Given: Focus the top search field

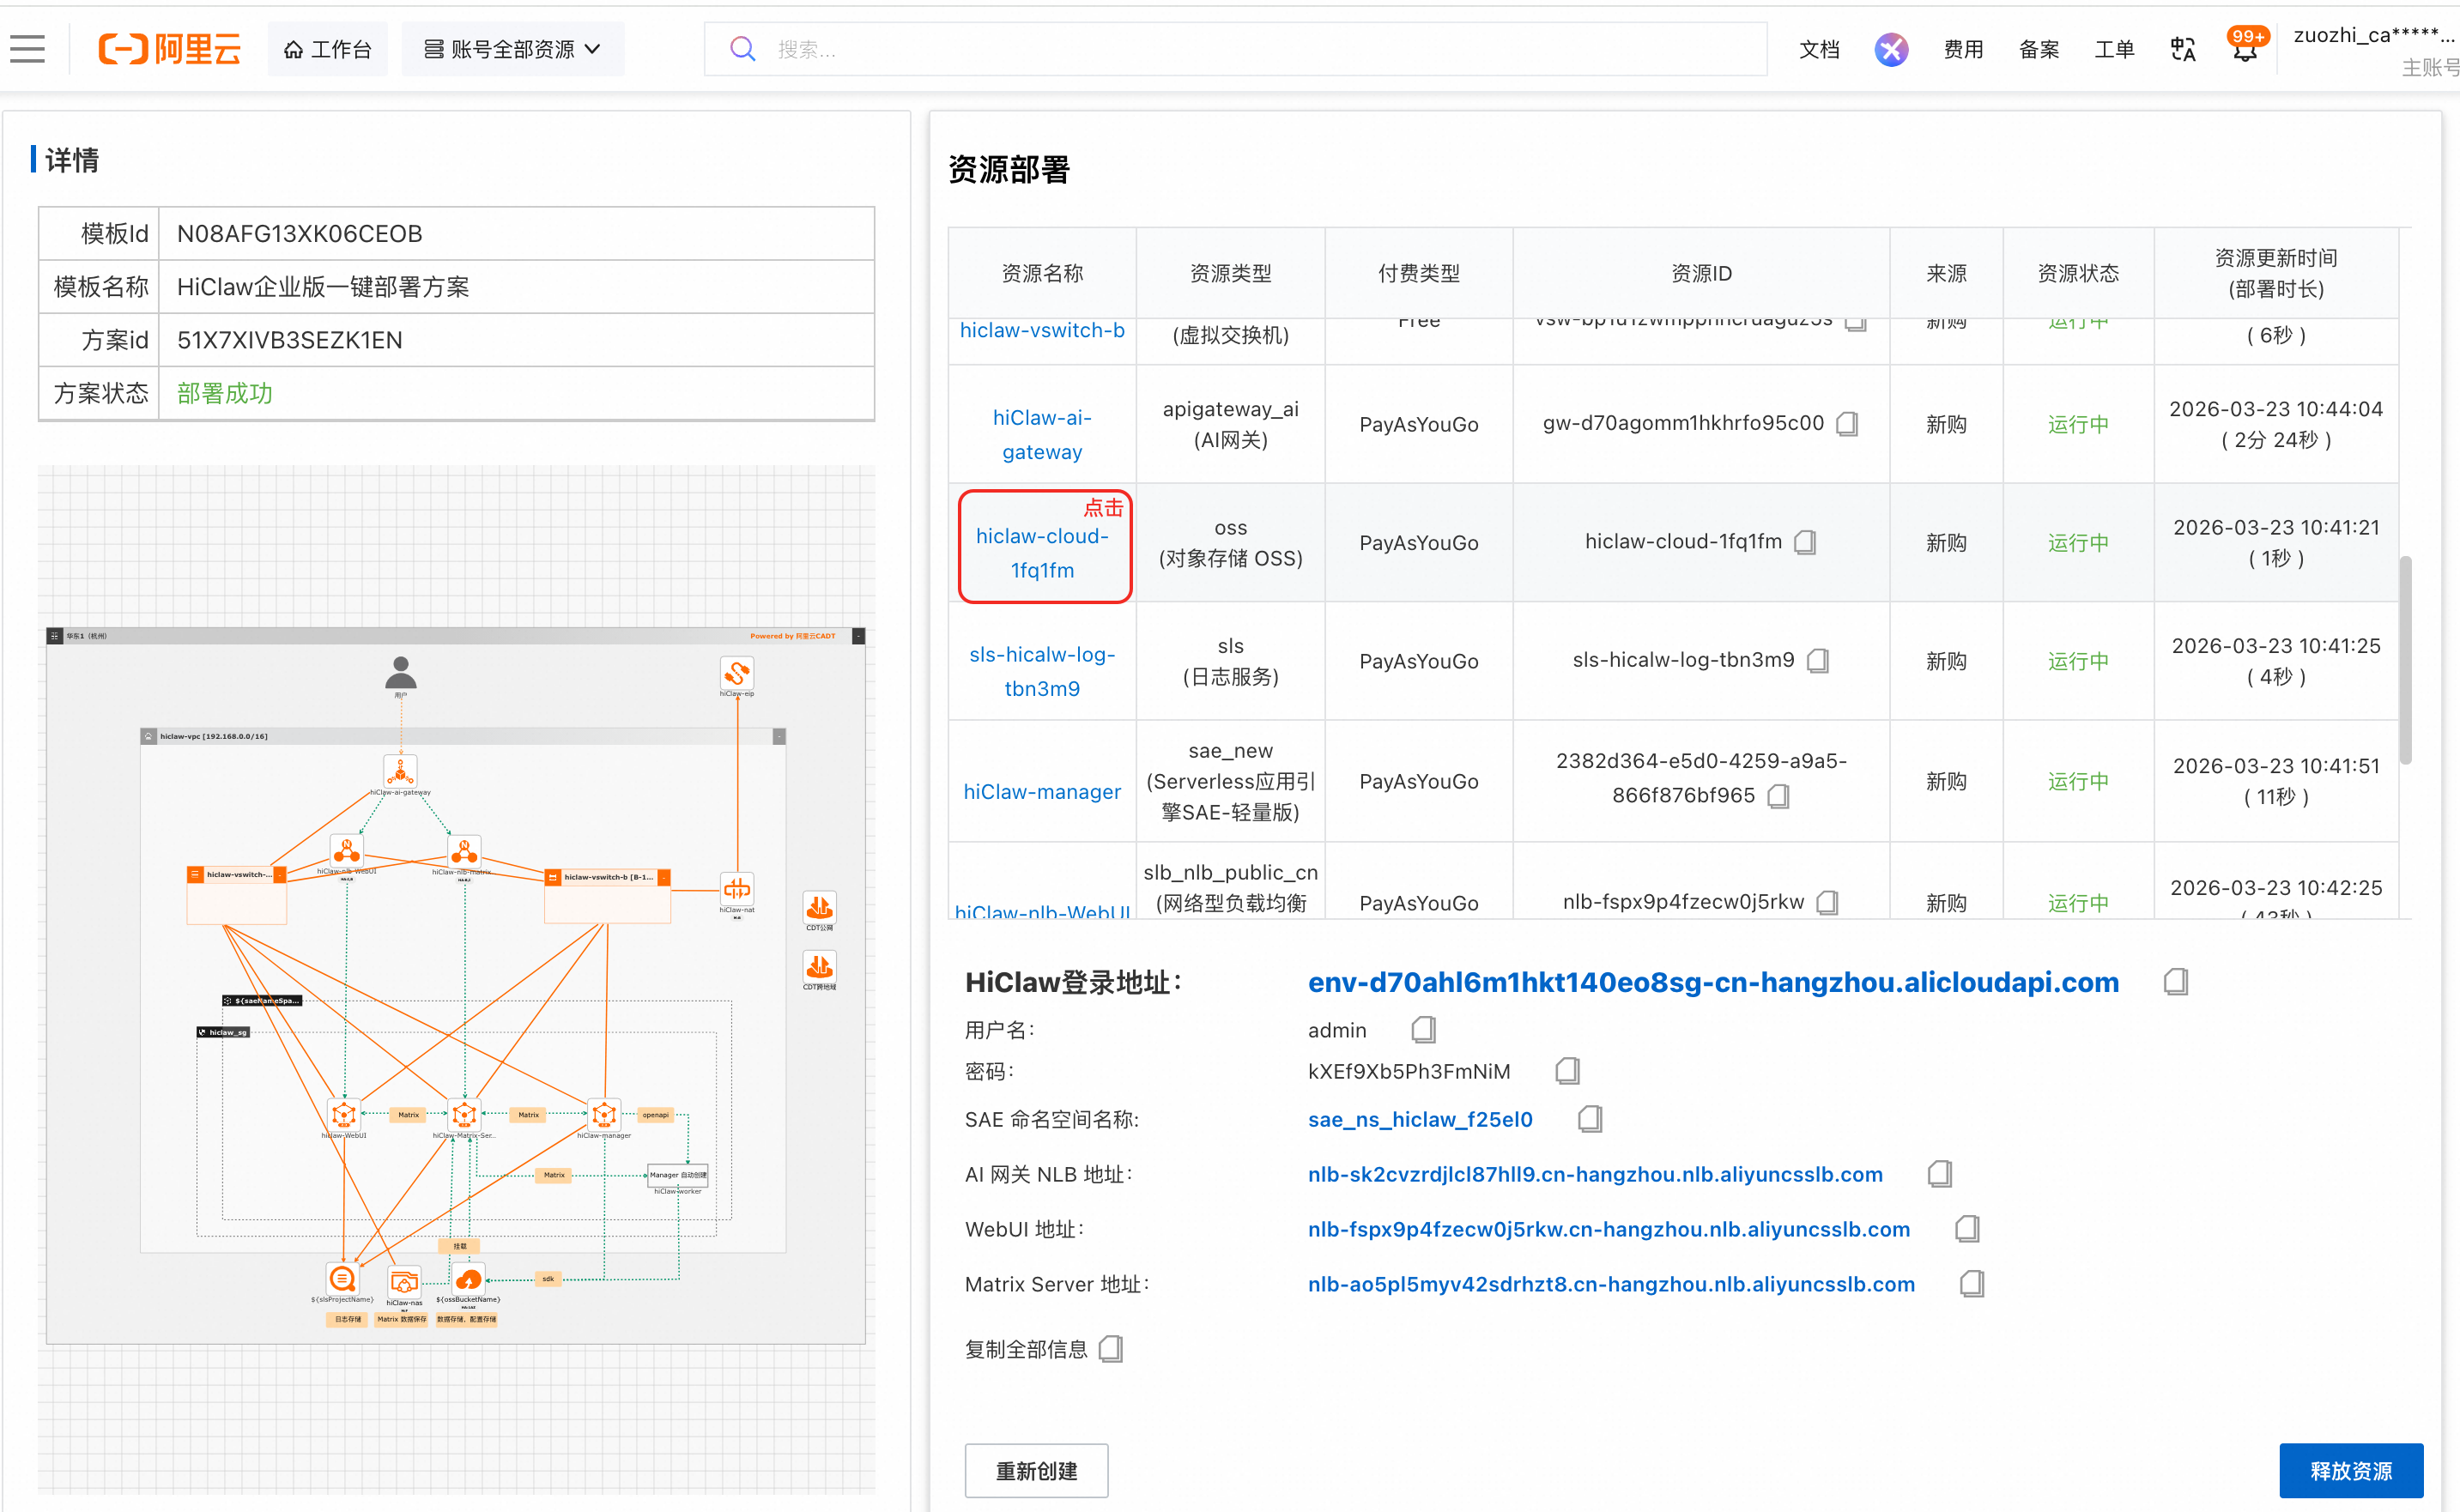Looking at the screenshot, I should pyautogui.click(x=1235, y=49).
